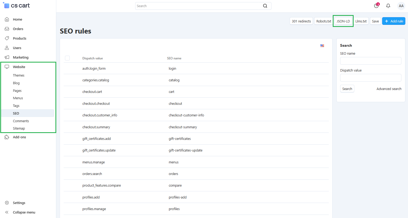
Task: Click the CS-Cart logo
Action: [x=16, y=6]
